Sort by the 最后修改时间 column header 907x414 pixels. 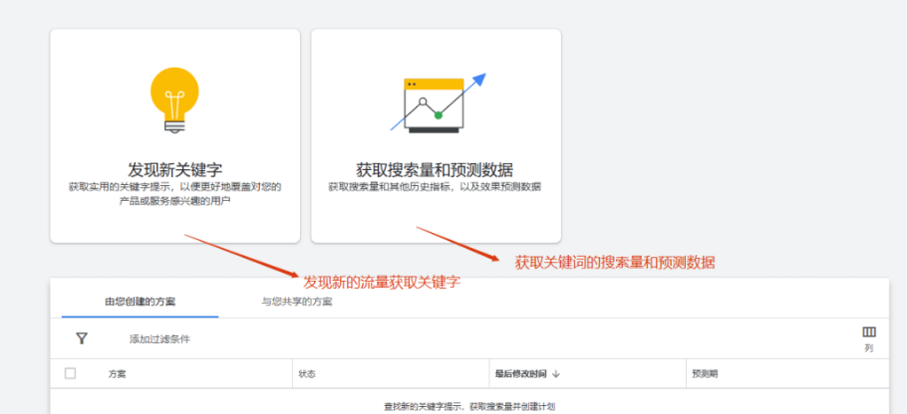[519, 374]
